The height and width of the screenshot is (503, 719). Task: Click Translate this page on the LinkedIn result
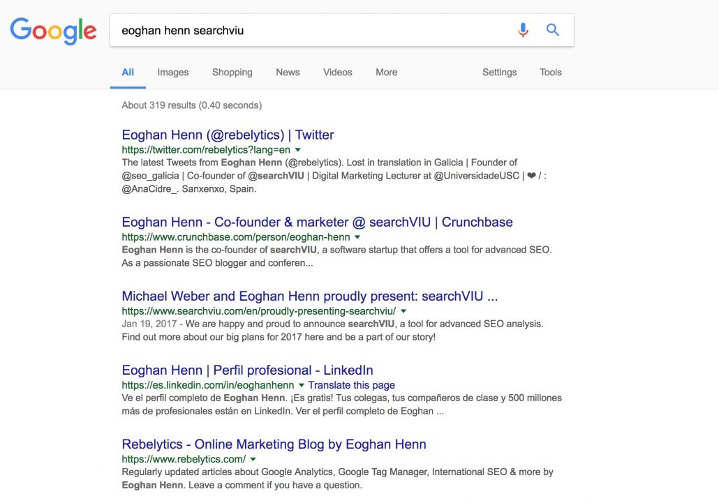coord(355,385)
